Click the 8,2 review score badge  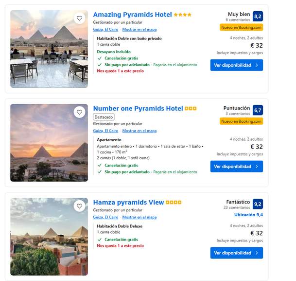coord(258,16)
